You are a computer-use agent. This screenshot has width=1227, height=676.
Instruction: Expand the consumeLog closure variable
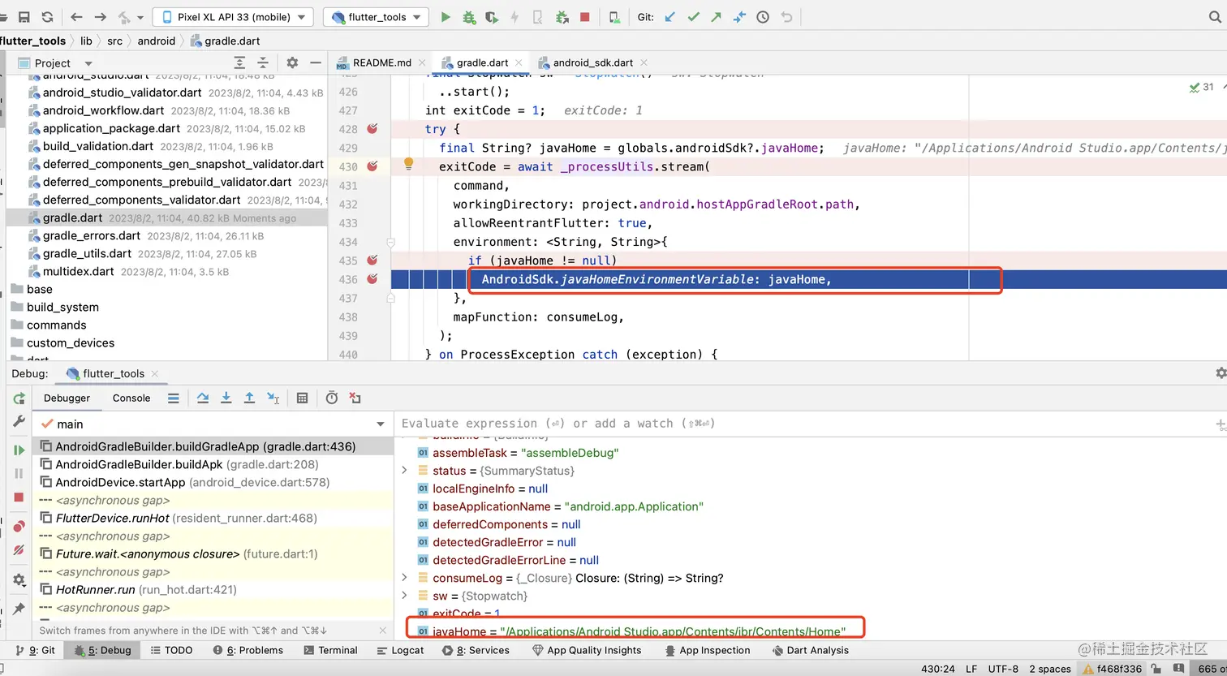tap(404, 578)
